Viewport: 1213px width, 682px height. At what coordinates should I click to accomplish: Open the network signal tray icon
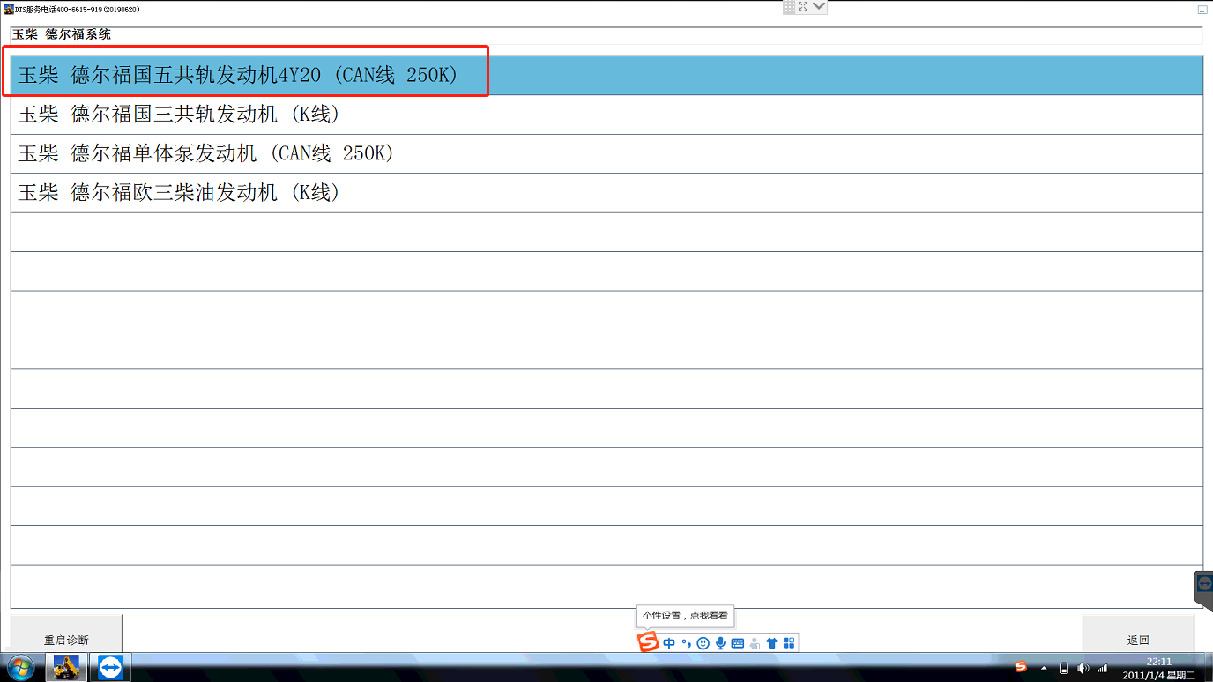point(1102,668)
